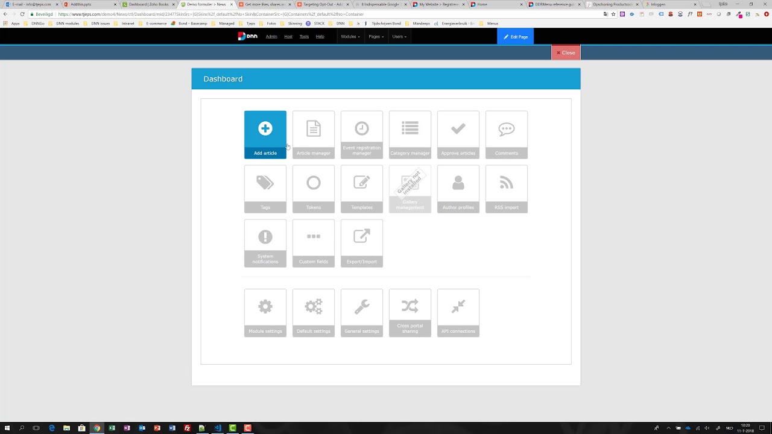Open the Author profiles tile
Viewport: 772px width, 434px height.
pyautogui.click(x=458, y=189)
